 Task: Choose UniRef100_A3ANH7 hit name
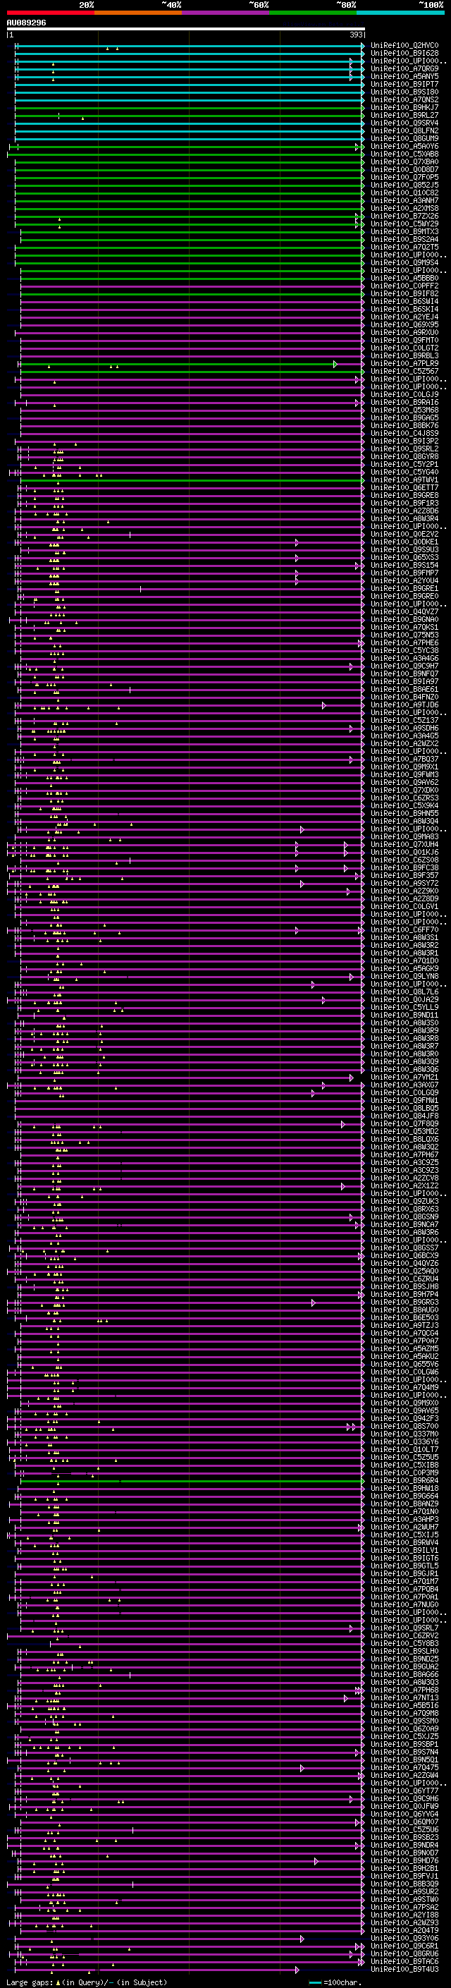(x=404, y=200)
